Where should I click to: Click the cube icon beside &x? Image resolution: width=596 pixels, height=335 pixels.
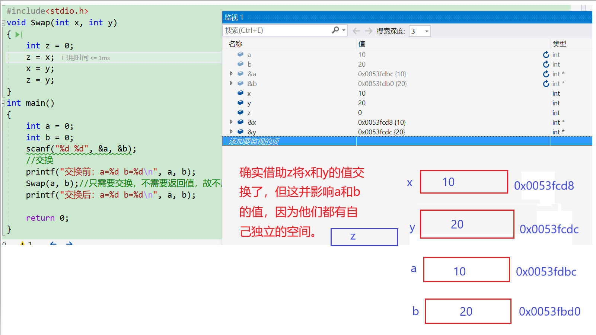[x=240, y=122]
